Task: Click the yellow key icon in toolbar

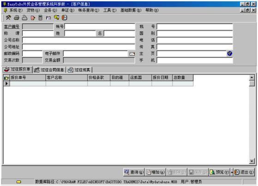Action: 56,18
